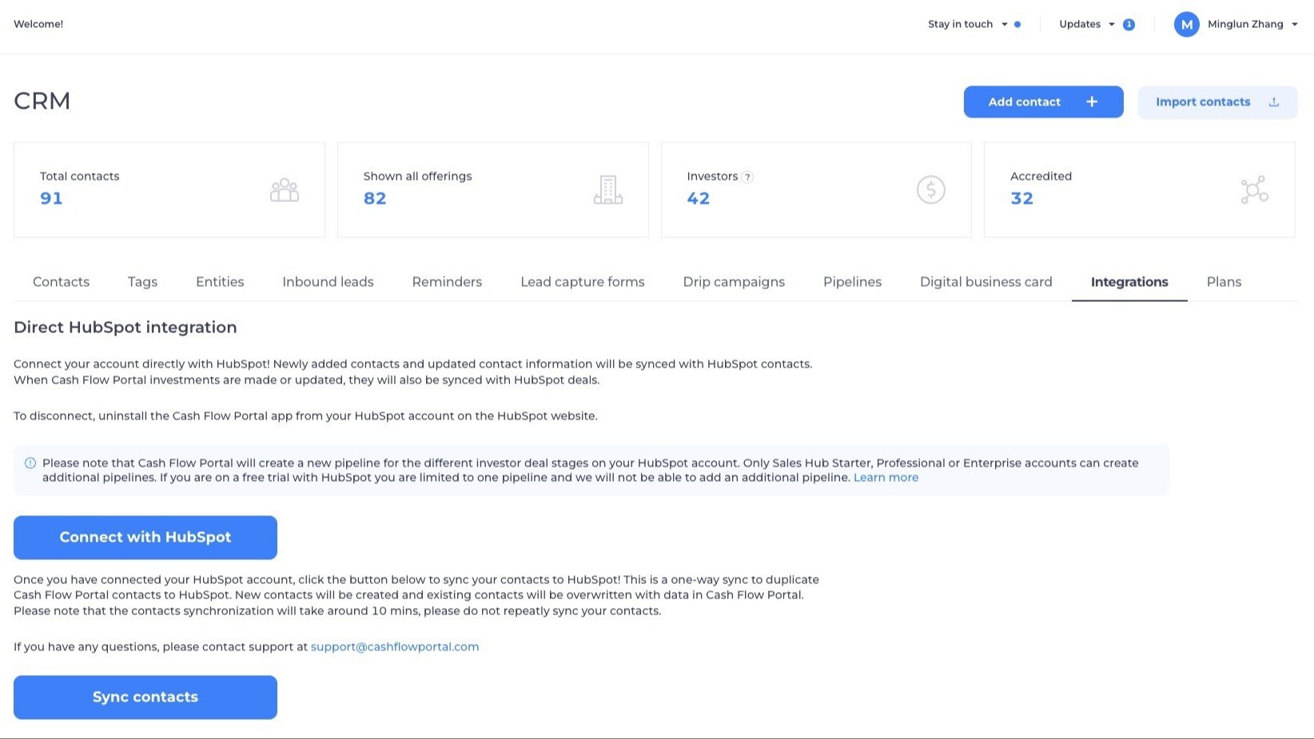
Task: Click the Shown all offerings value 82
Action: click(375, 198)
